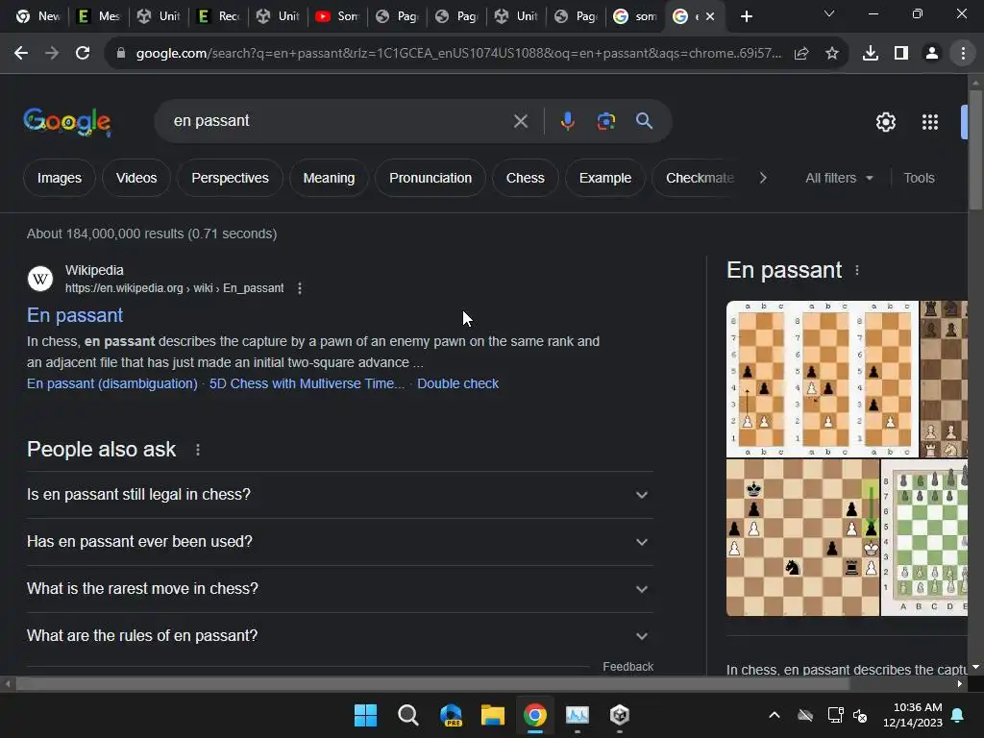Open Windows taskbar search
The width and height of the screenshot is (984, 738).
(407, 715)
